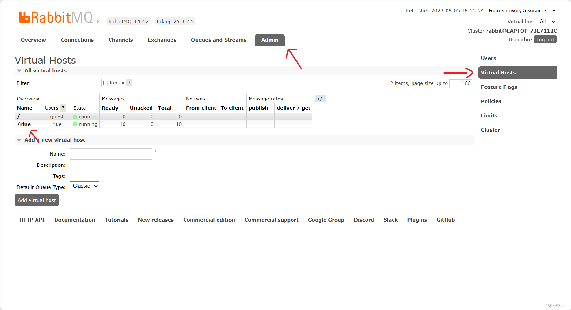The width and height of the screenshot is (571, 310).
Task: Click the RabbitMQ logo
Action: (60, 17)
